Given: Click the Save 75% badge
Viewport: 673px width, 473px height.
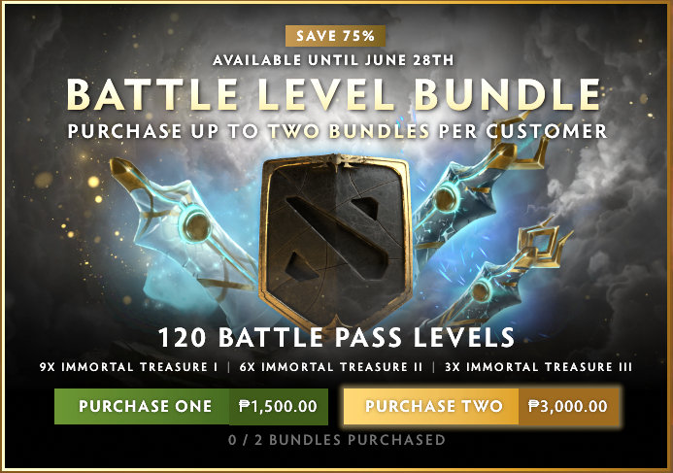Looking at the screenshot, I should [x=335, y=36].
